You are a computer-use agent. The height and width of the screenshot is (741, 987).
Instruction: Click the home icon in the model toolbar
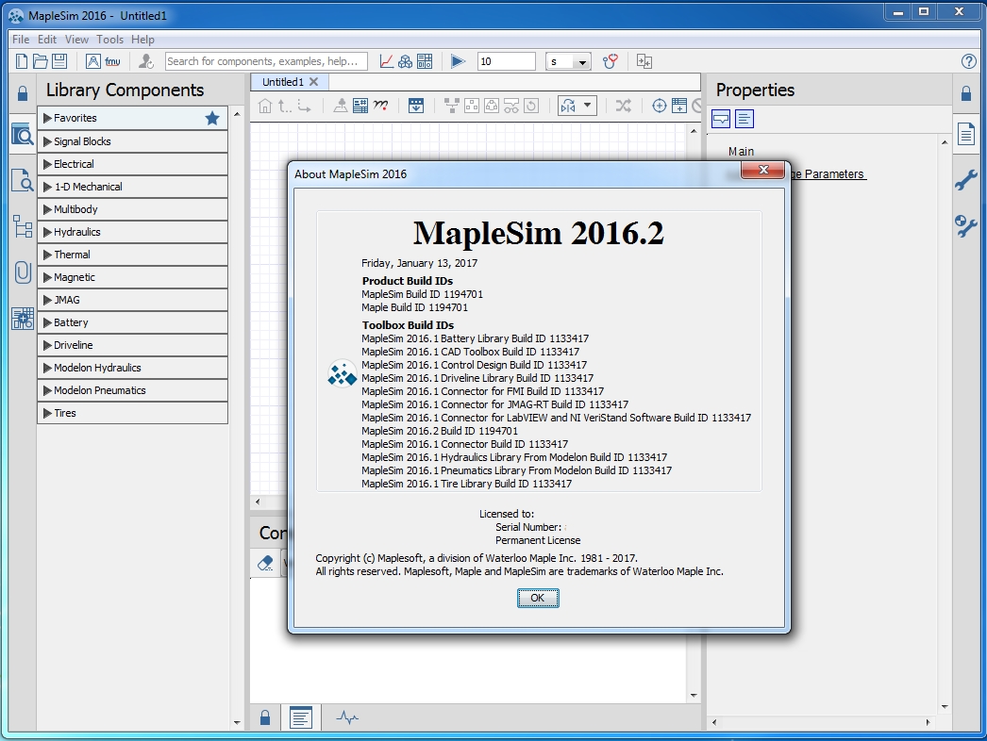coord(265,106)
